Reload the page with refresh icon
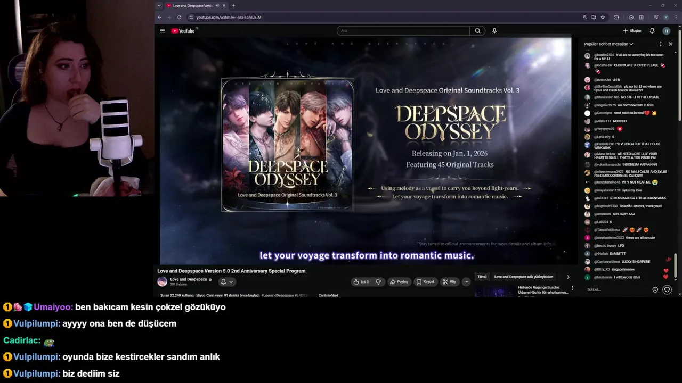The height and width of the screenshot is (383, 682). [179, 17]
